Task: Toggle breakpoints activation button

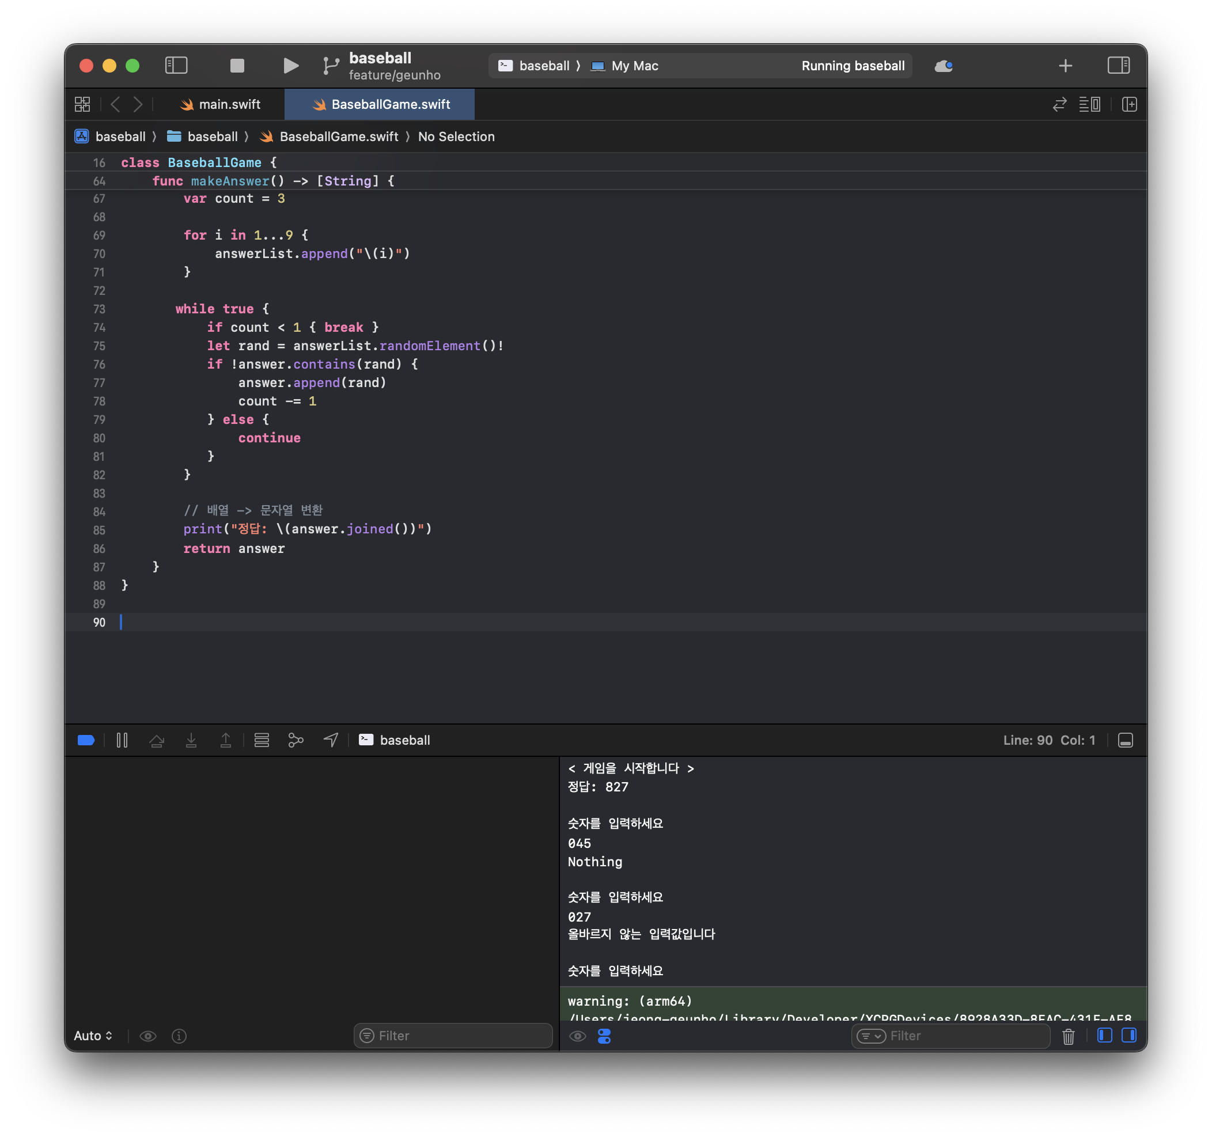Action: pyautogui.click(x=86, y=740)
